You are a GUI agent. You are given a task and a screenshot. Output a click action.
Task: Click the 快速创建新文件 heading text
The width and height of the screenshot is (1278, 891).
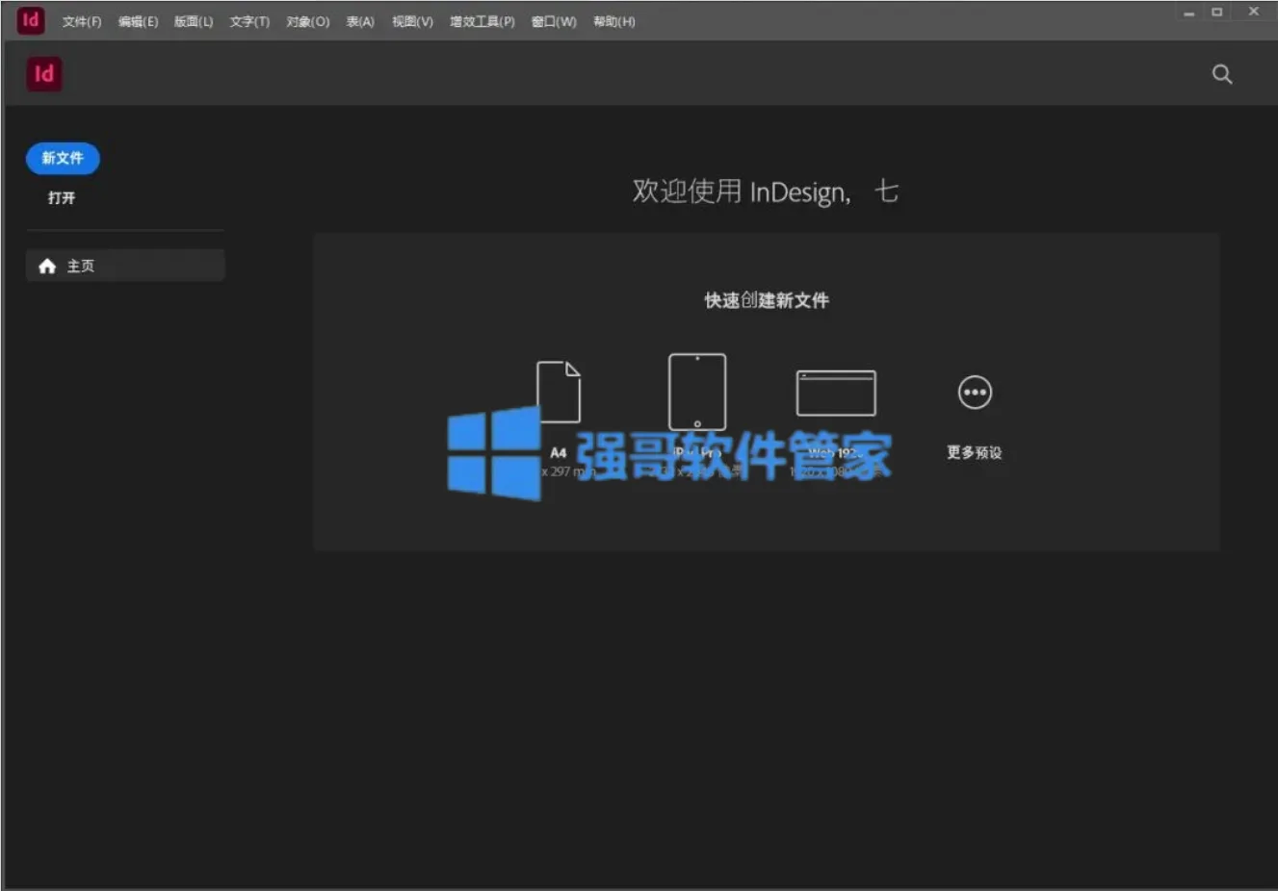pyautogui.click(x=767, y=300)
